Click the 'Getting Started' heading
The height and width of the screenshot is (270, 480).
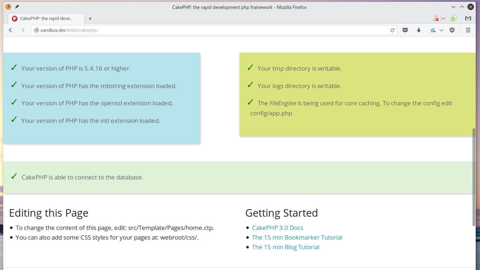click(282, 213)
